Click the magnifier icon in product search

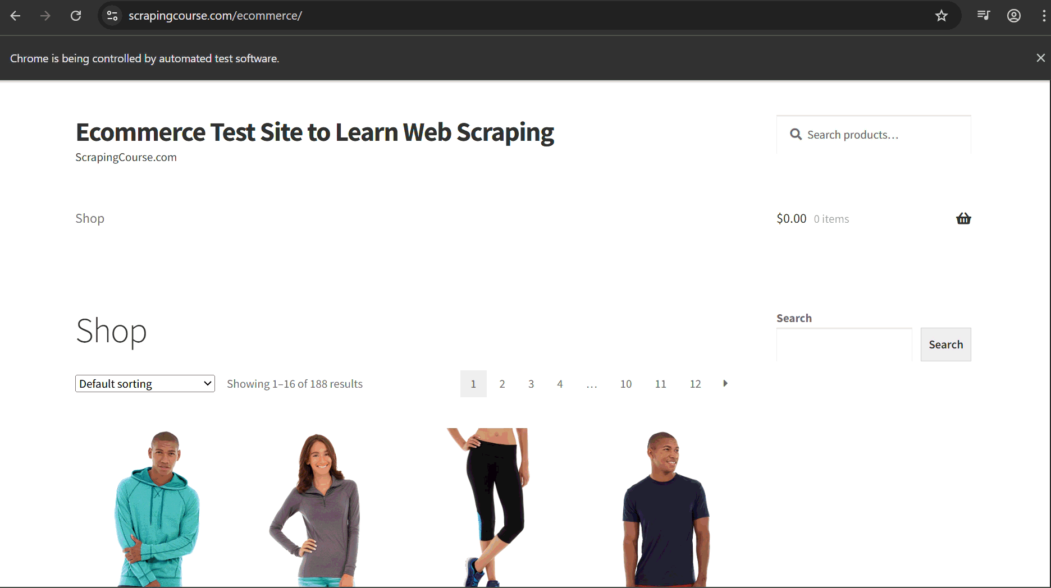click(796, 135)
